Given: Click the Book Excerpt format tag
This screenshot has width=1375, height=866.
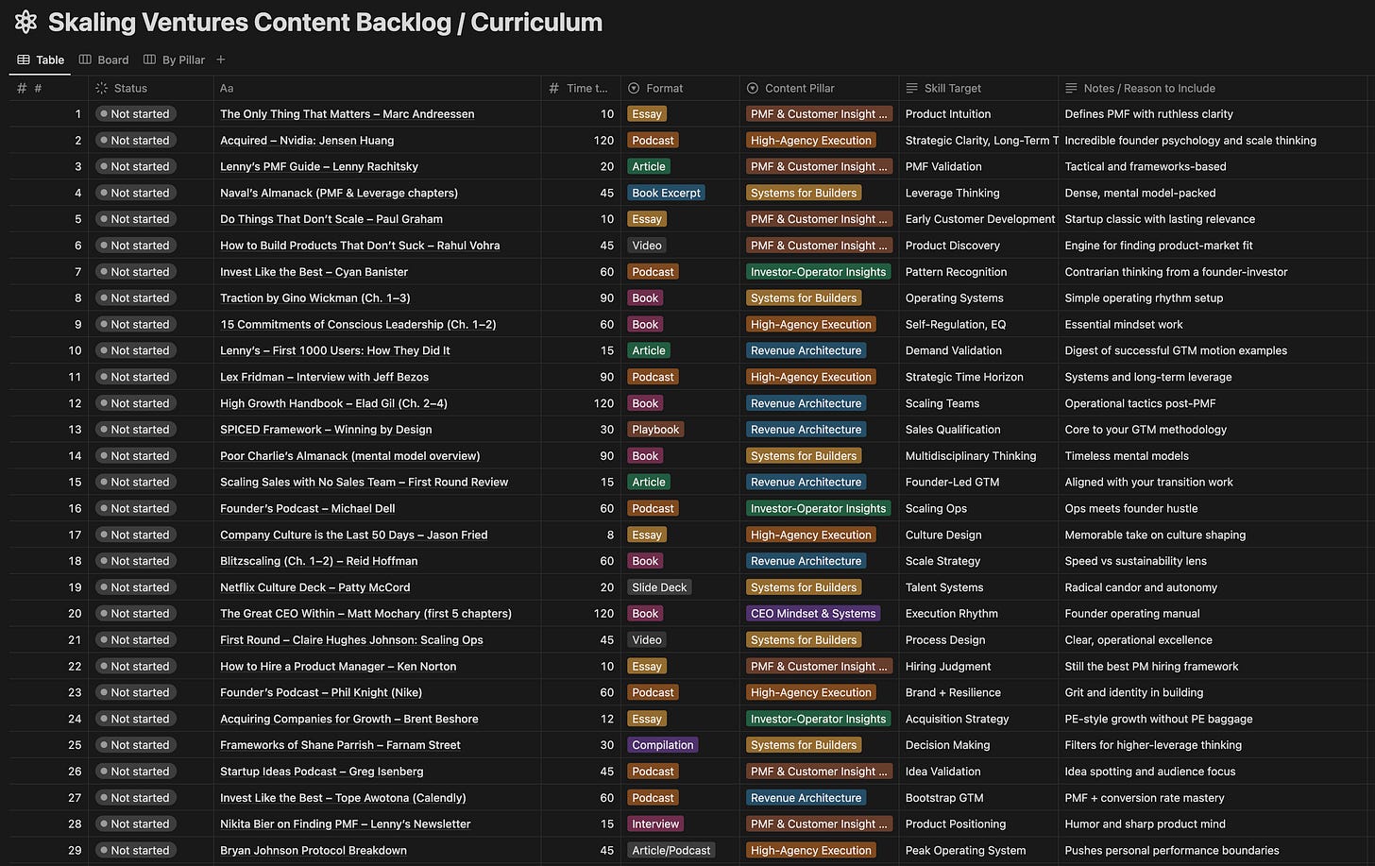Looking at the screenshot, I should pyautogui.click(x=667, y=194).
